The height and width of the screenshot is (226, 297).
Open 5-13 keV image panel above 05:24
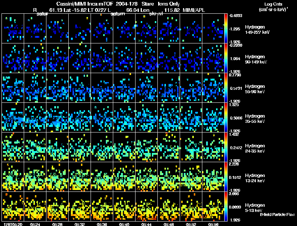[35, 206]
